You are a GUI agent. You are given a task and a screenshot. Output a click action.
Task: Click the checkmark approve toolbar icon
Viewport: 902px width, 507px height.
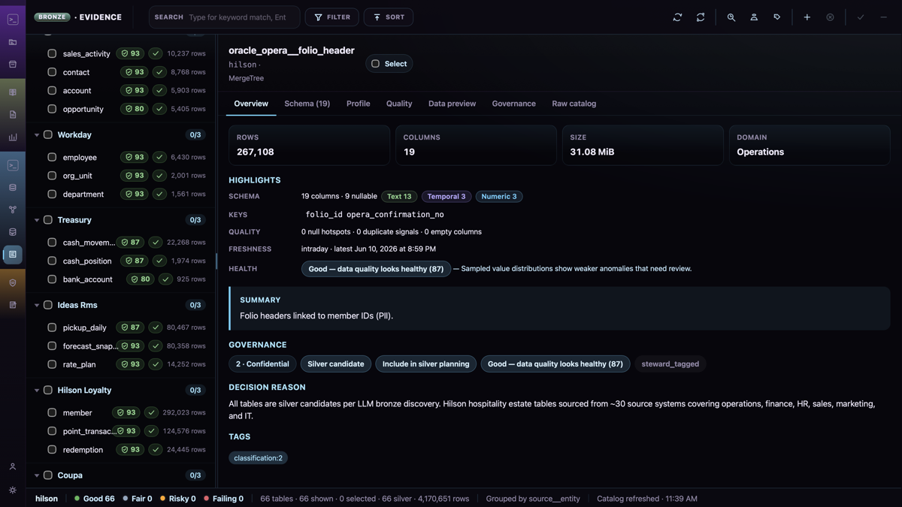[x=861, y=17]
